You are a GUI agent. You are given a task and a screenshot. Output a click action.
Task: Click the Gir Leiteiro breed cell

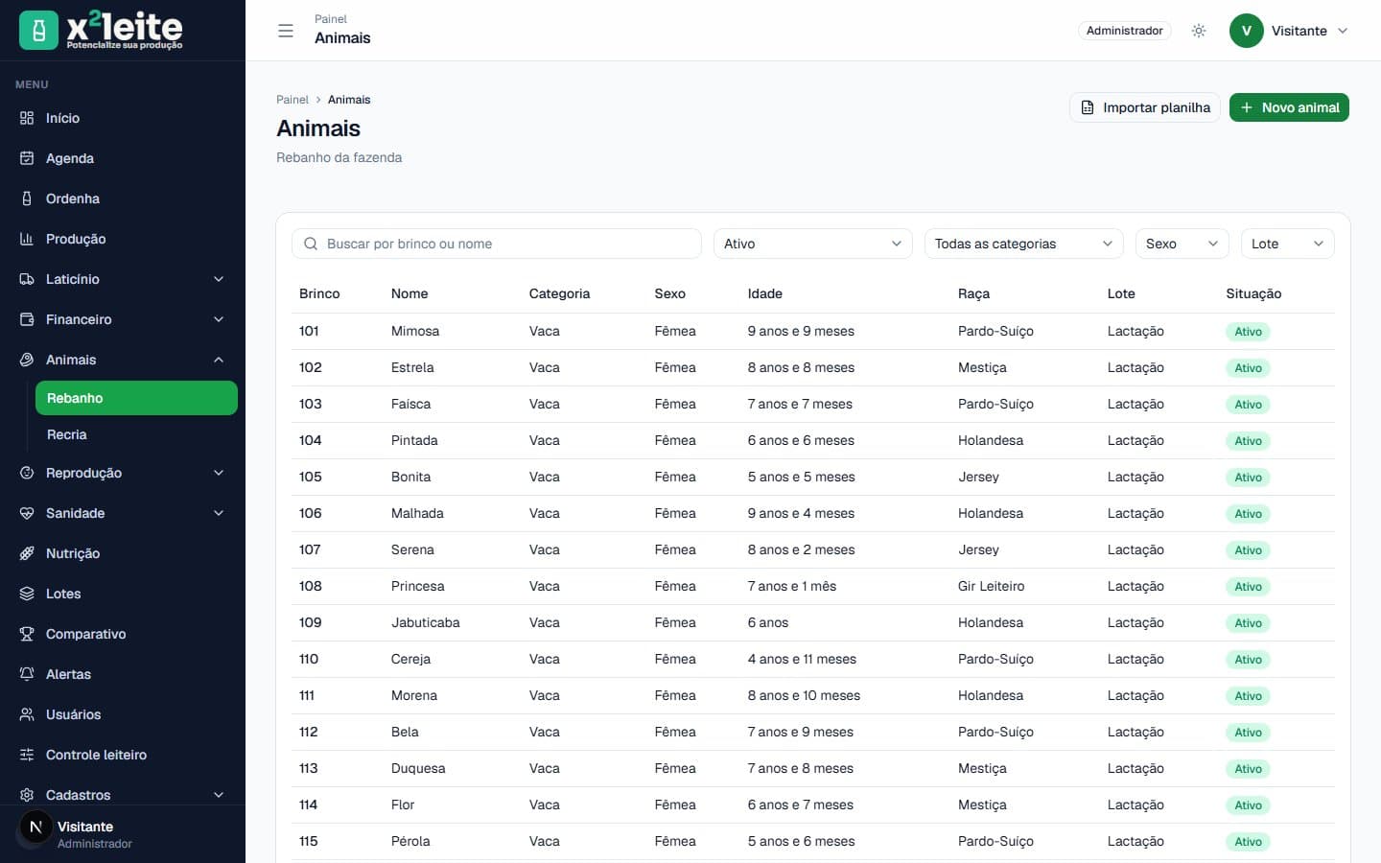(x=991, y=586)
